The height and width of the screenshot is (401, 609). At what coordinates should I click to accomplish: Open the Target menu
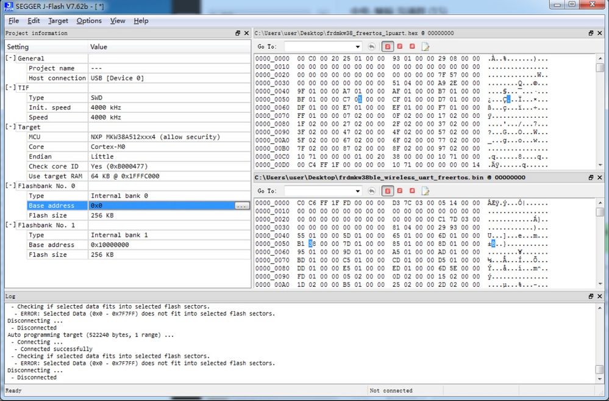pyautogui.click(x=59, y=21)
